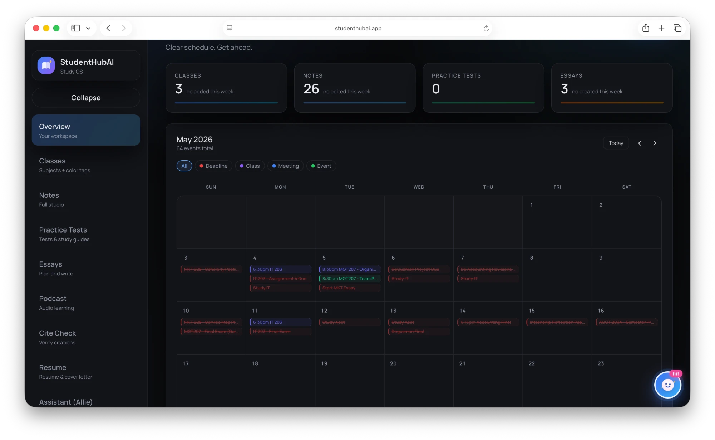Open Essays in the sidebar

pos(86,268)
